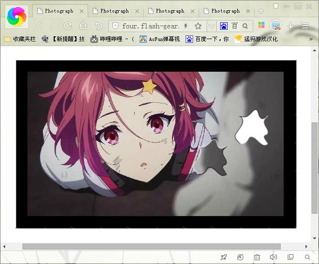This screenshot has width=319, height=264.
Task: Toggle the star to bookmark this page
Action: [x=198, y=26]
